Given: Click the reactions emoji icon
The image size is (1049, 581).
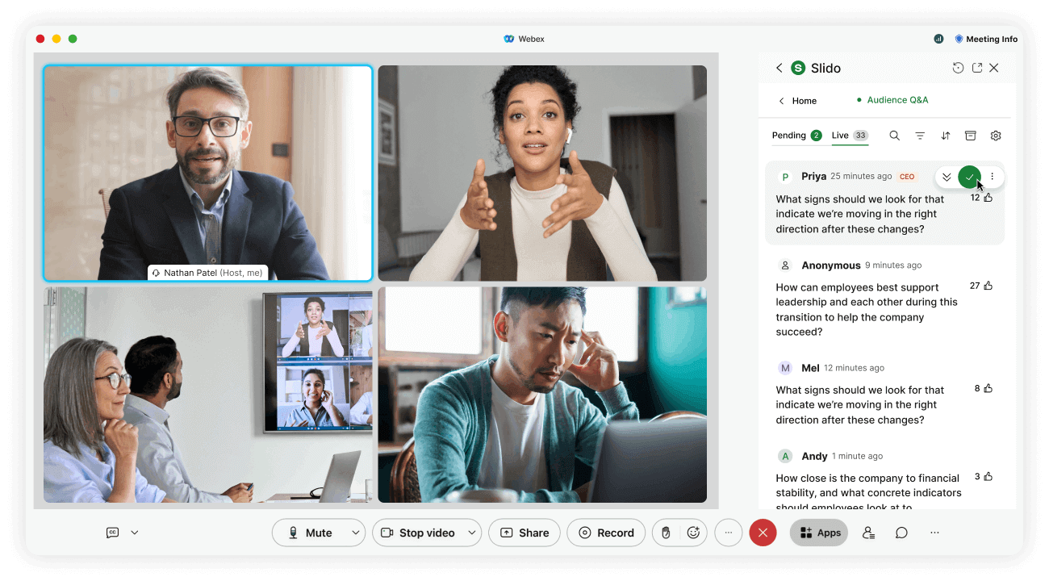Looking at the screenshot, I should pos(695,533).
